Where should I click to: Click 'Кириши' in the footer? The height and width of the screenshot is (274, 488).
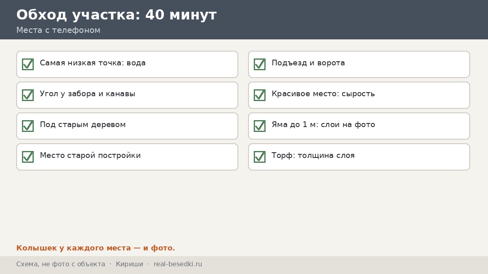[129, 264]
